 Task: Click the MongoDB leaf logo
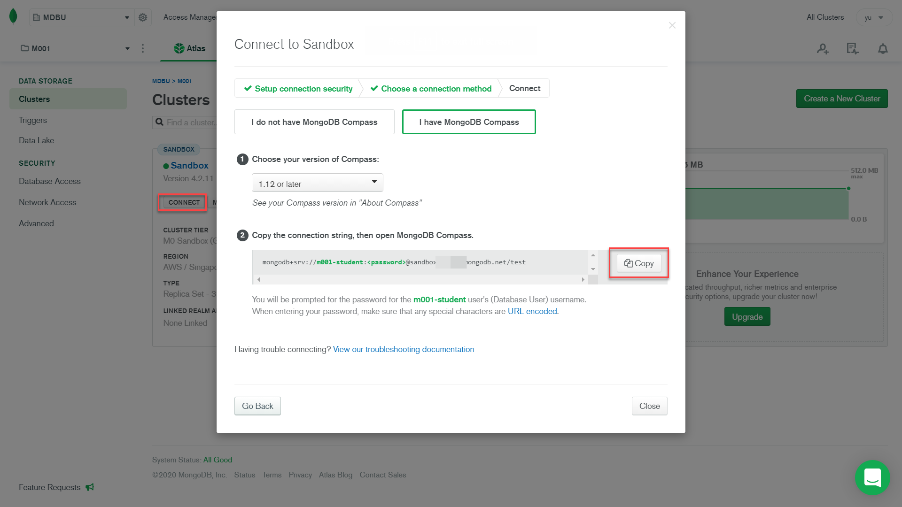point(13,16)
